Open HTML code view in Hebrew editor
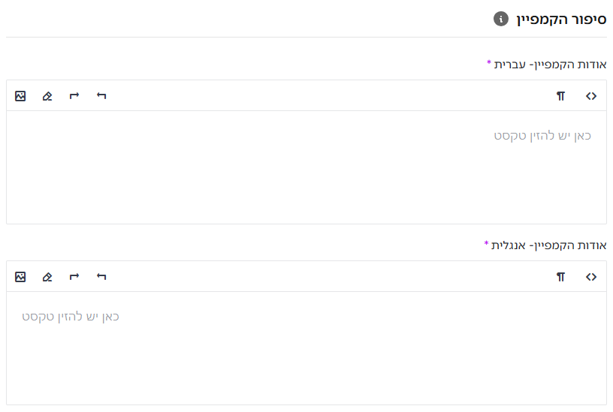 click(x=591, y=96)
